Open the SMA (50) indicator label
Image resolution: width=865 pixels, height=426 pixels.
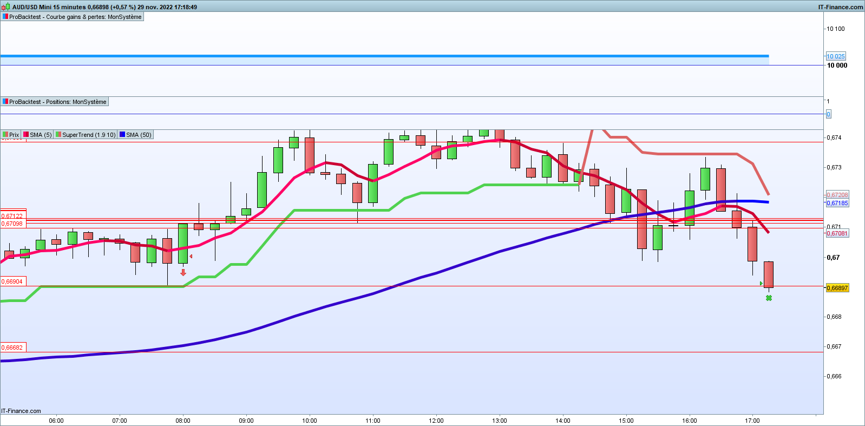pos(139,135)
